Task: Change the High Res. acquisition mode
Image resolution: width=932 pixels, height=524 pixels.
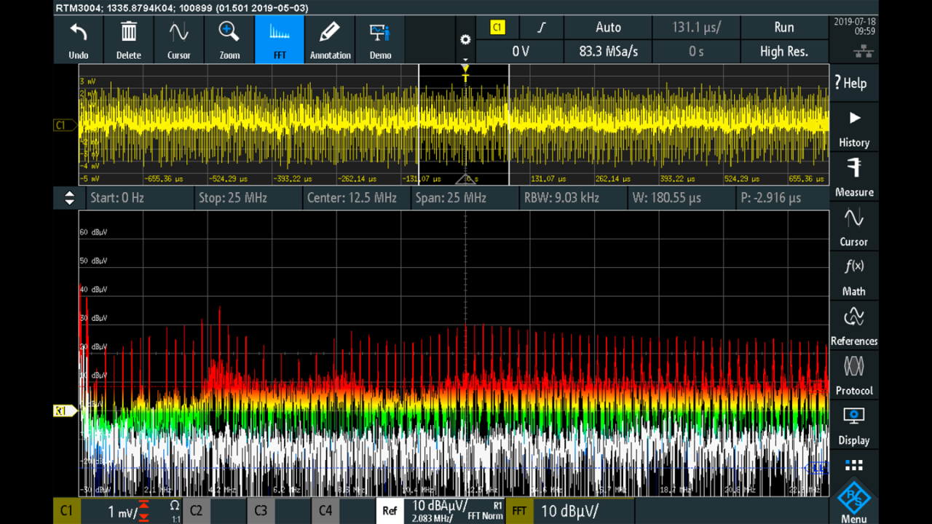Action: [x=784, y=52]
